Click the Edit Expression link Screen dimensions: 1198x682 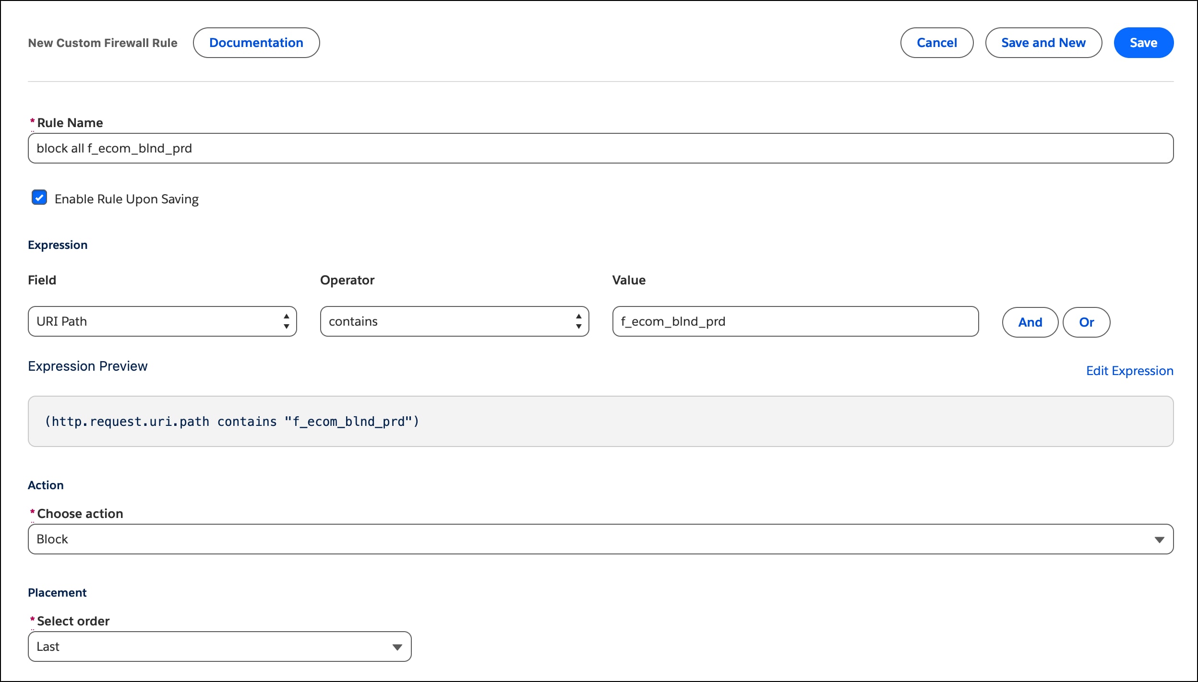tap(1130, 371)
